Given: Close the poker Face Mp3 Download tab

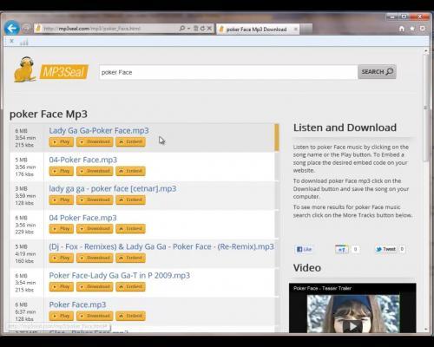Looking at the screenshot, I should [x=295, y=29].
